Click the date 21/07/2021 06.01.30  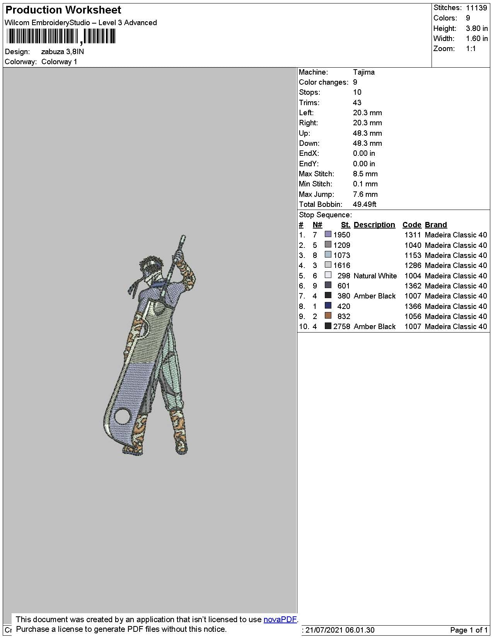(x=340, y=630)
